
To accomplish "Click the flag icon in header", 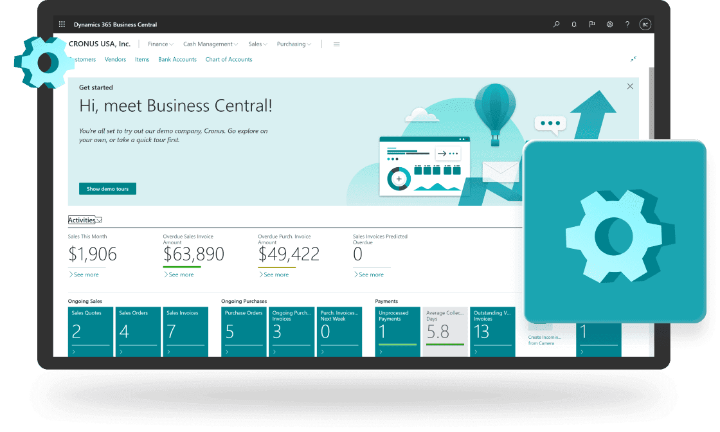I will (x=591, y=24).
